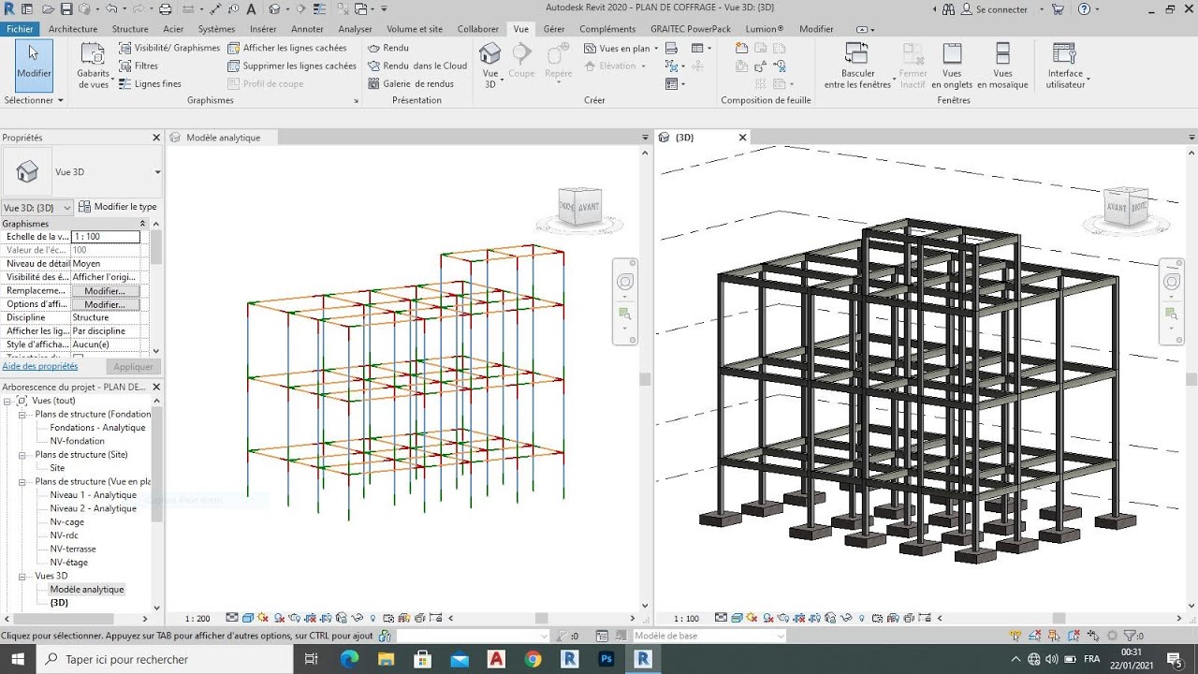
Task: Print via quick access toolbar printer icon
Action: tap(165, 9)
